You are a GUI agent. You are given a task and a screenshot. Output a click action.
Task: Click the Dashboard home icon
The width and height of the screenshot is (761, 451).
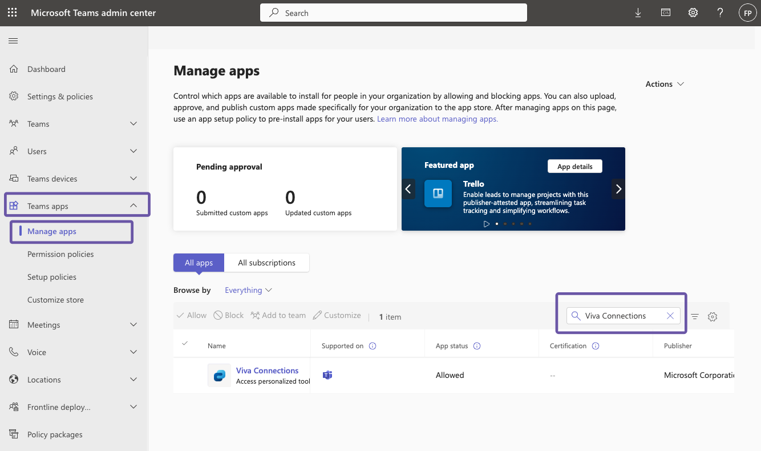(14, 69)
